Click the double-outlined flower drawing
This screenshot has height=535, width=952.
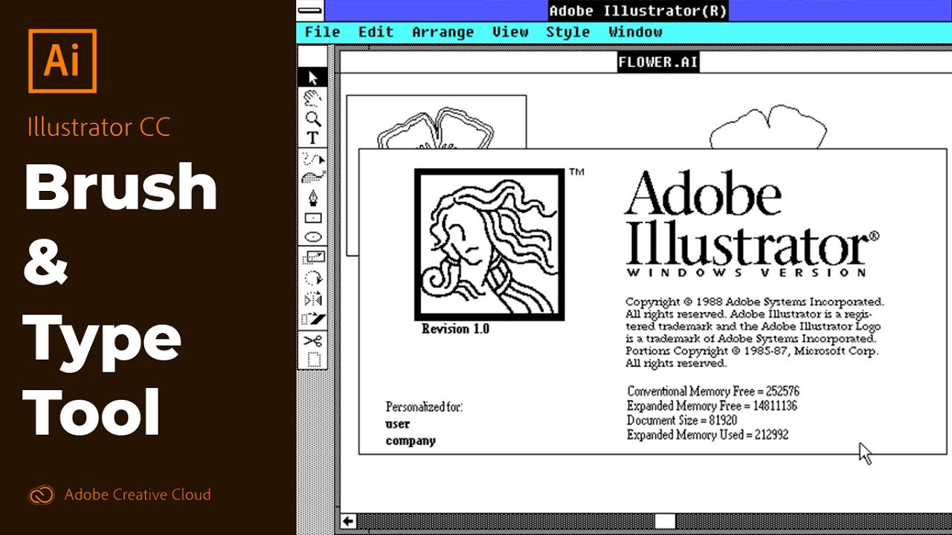point(435,126)
